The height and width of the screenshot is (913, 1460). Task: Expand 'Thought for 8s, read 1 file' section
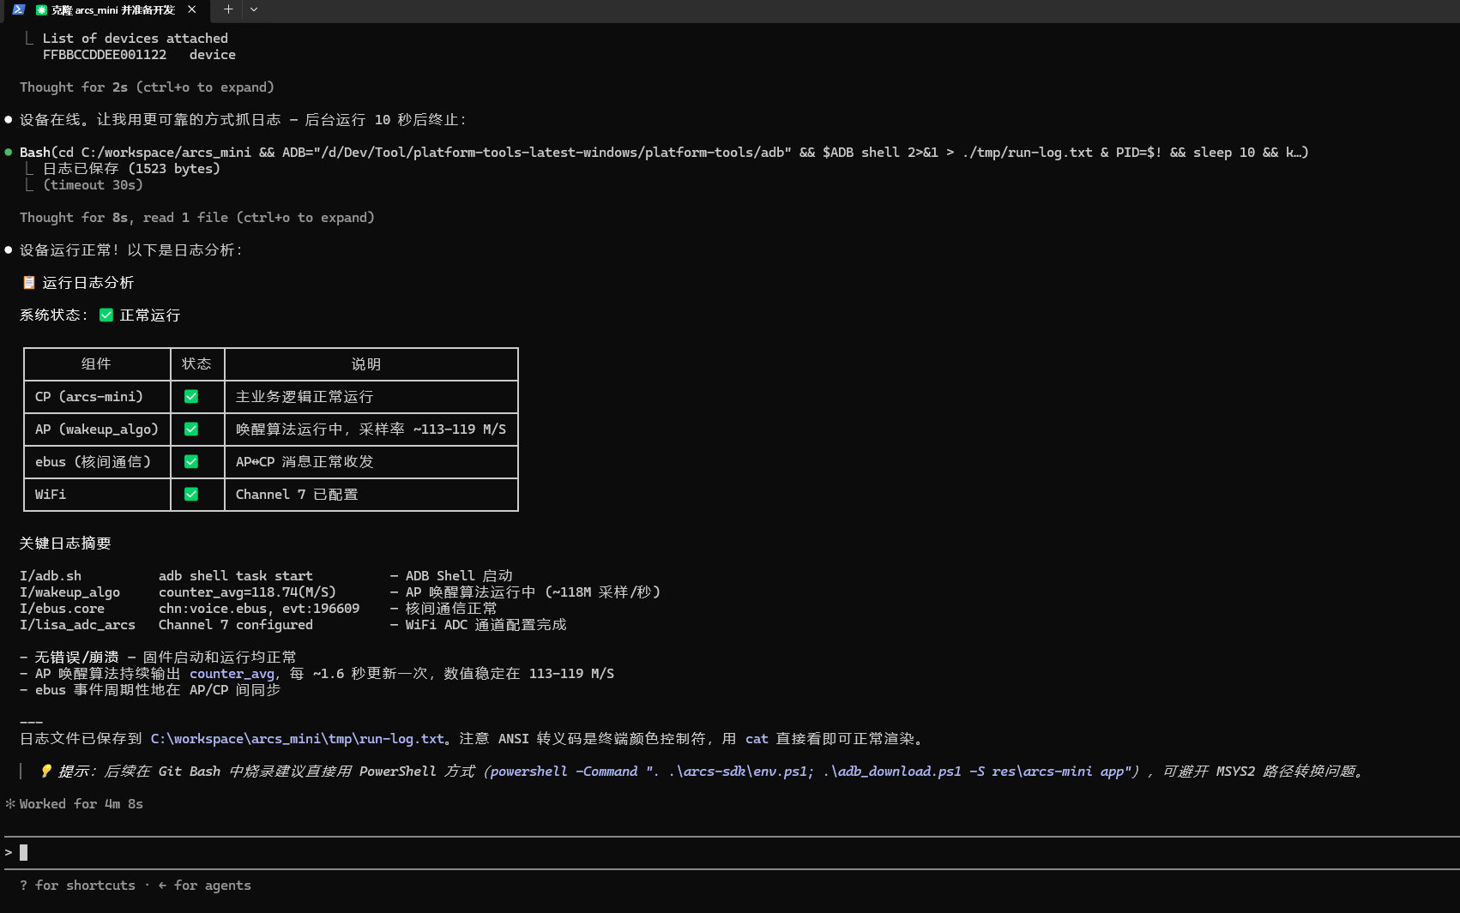(x=197, y=217)
